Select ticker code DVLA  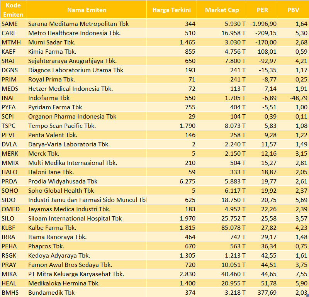[x=9, y=144]
